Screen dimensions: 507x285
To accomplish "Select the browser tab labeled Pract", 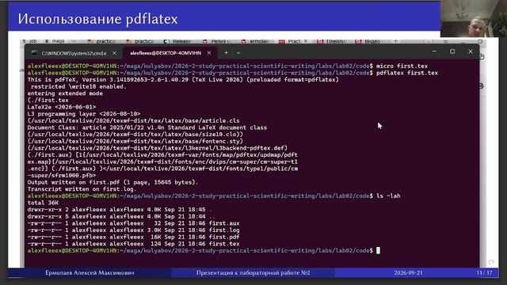I will (294, 41).
